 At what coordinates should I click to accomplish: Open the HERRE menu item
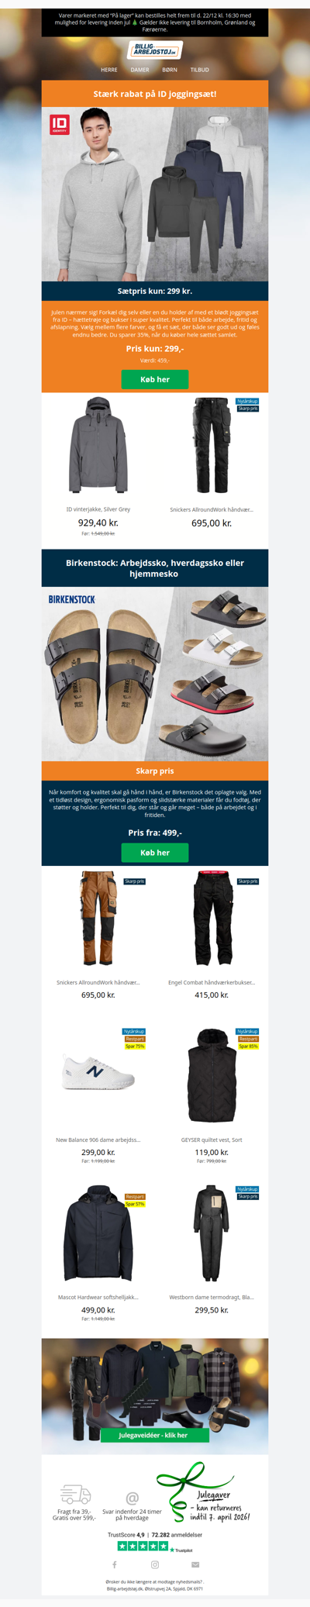109,70
